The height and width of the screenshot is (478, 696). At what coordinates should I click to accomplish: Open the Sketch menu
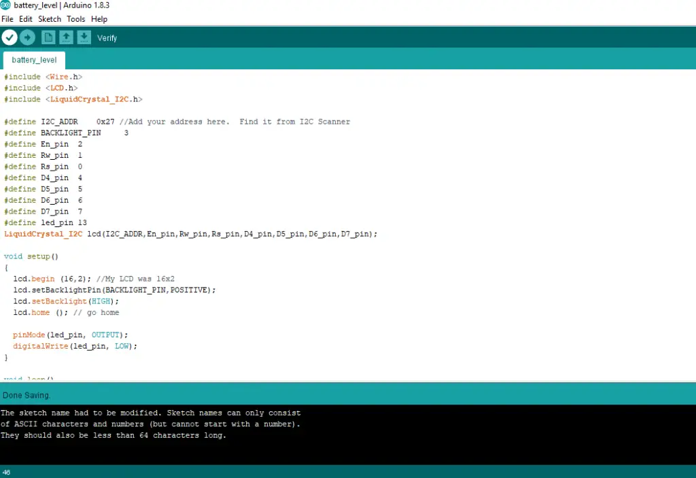(x=49, y=18)
